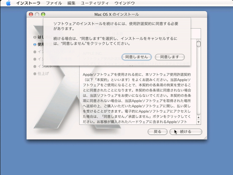Open the Apple menu
This screenshot has width=233, height=175.
(x=8, y=3)
